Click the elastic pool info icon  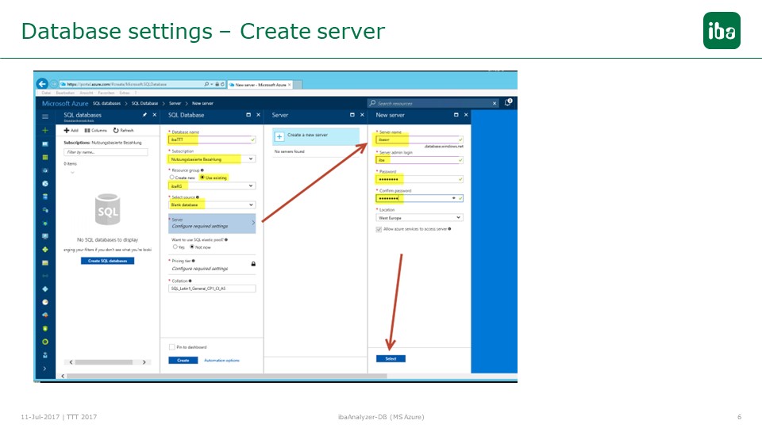[x=226, y=239]
